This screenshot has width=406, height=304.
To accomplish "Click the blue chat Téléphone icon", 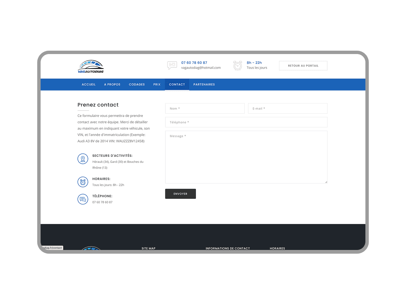I will pos(83,199).
